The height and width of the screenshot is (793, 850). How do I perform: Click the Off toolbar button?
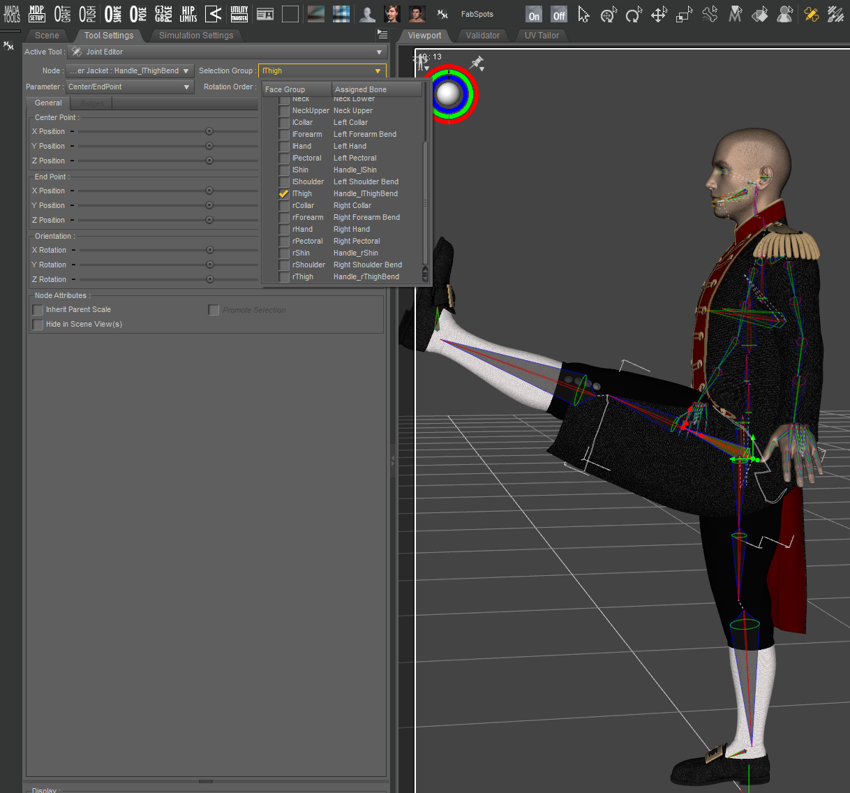559,15
